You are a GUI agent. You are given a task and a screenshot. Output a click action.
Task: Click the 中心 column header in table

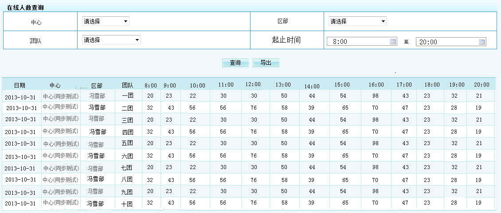(x=55, y=85)
